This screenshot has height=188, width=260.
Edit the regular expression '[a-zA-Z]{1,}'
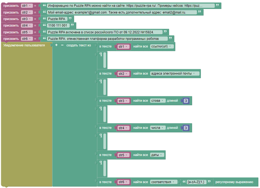pos(196,182)
